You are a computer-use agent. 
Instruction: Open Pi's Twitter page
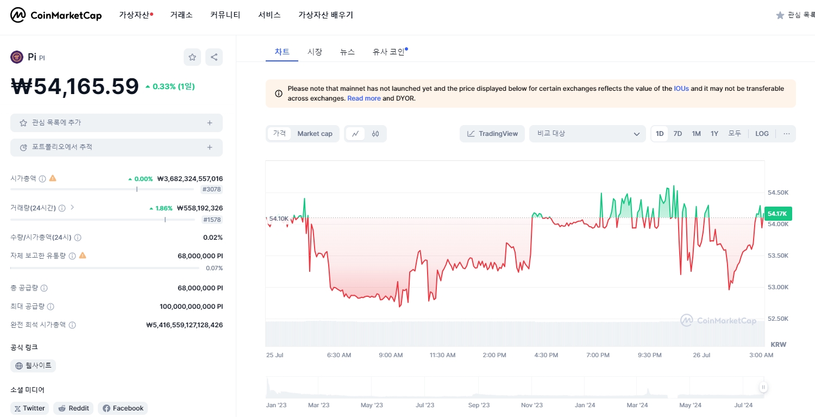pyautogui.click(x=29, y=408)
